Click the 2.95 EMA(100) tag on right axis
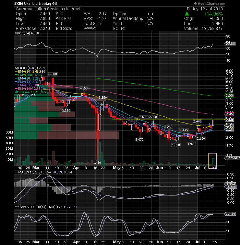 (229, 114)
